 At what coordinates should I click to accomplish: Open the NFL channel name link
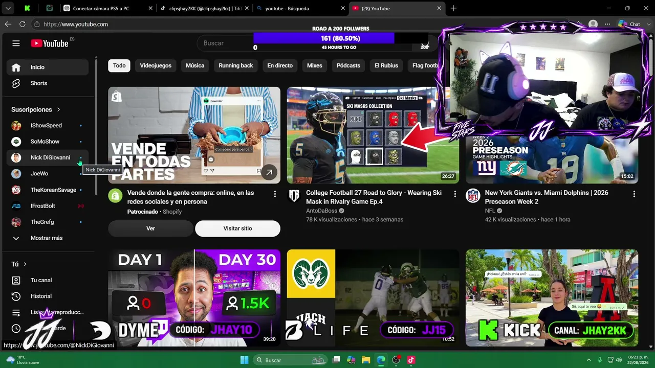coord(490,211)
